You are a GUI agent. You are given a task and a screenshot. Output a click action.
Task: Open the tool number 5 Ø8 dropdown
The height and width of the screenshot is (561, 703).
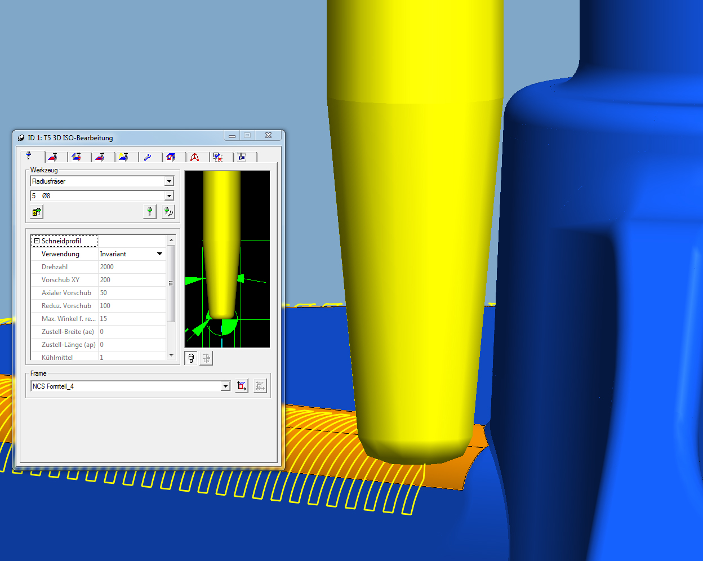pyautogui.click(x=169, y=196)
